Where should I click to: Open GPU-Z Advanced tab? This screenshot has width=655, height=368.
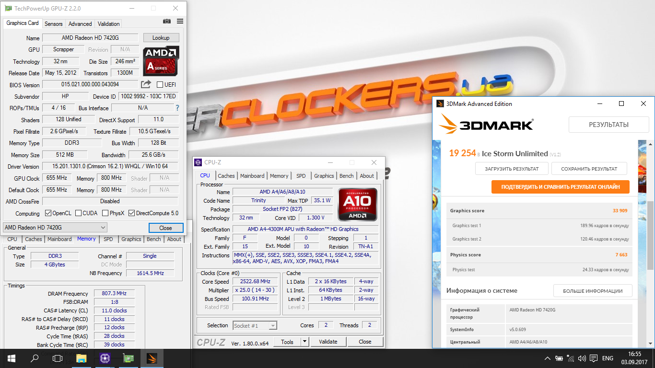pyautogui.click(x=80, y=24)
